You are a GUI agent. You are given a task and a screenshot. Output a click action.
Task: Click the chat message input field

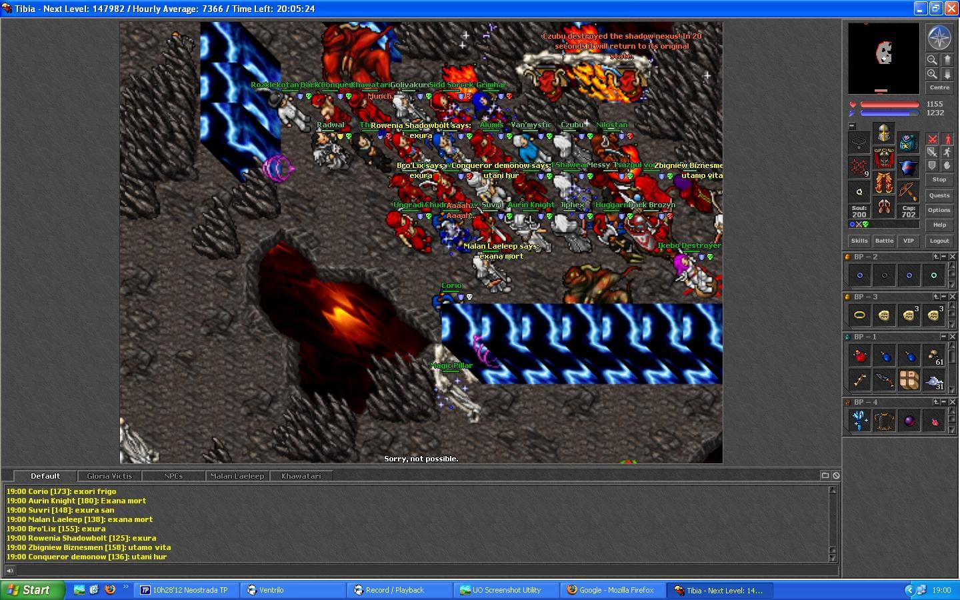[x=427, y=571]
